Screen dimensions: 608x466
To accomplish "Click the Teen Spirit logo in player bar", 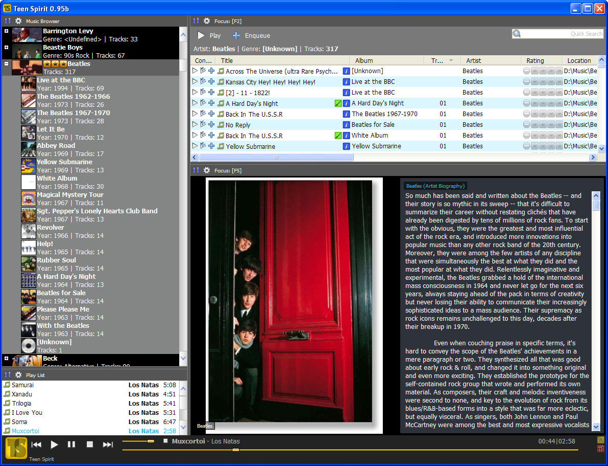I will pyautogui.click(x=16, y=448).
